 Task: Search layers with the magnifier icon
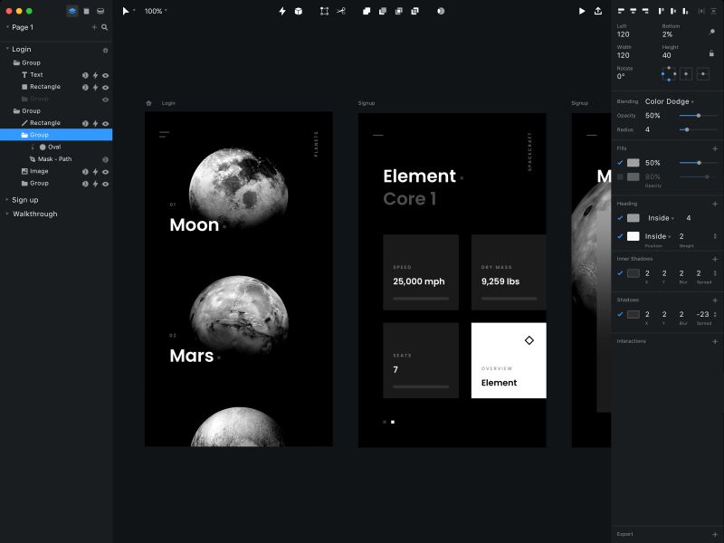tap(105, 27)
